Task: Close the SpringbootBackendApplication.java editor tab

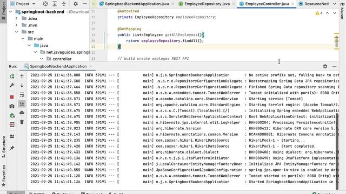Action: pyautogui.click(x=172, y=4)
